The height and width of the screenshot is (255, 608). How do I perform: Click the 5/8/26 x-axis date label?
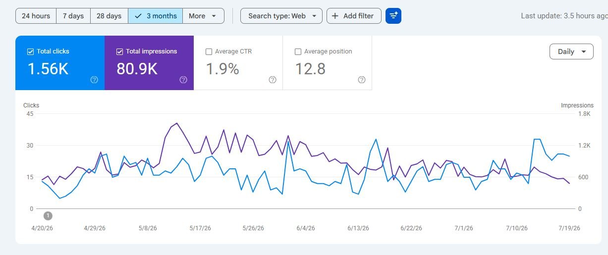pos(147,228)
